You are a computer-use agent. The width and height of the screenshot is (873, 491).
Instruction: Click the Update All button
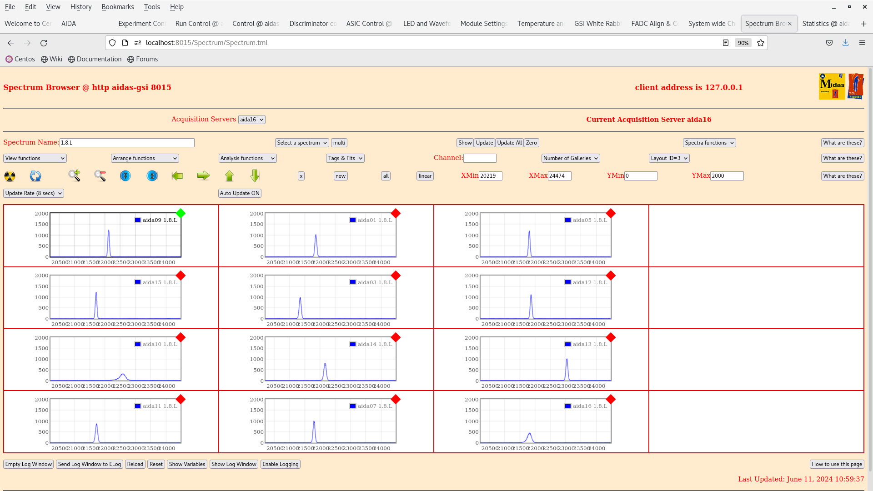[509, 143]
